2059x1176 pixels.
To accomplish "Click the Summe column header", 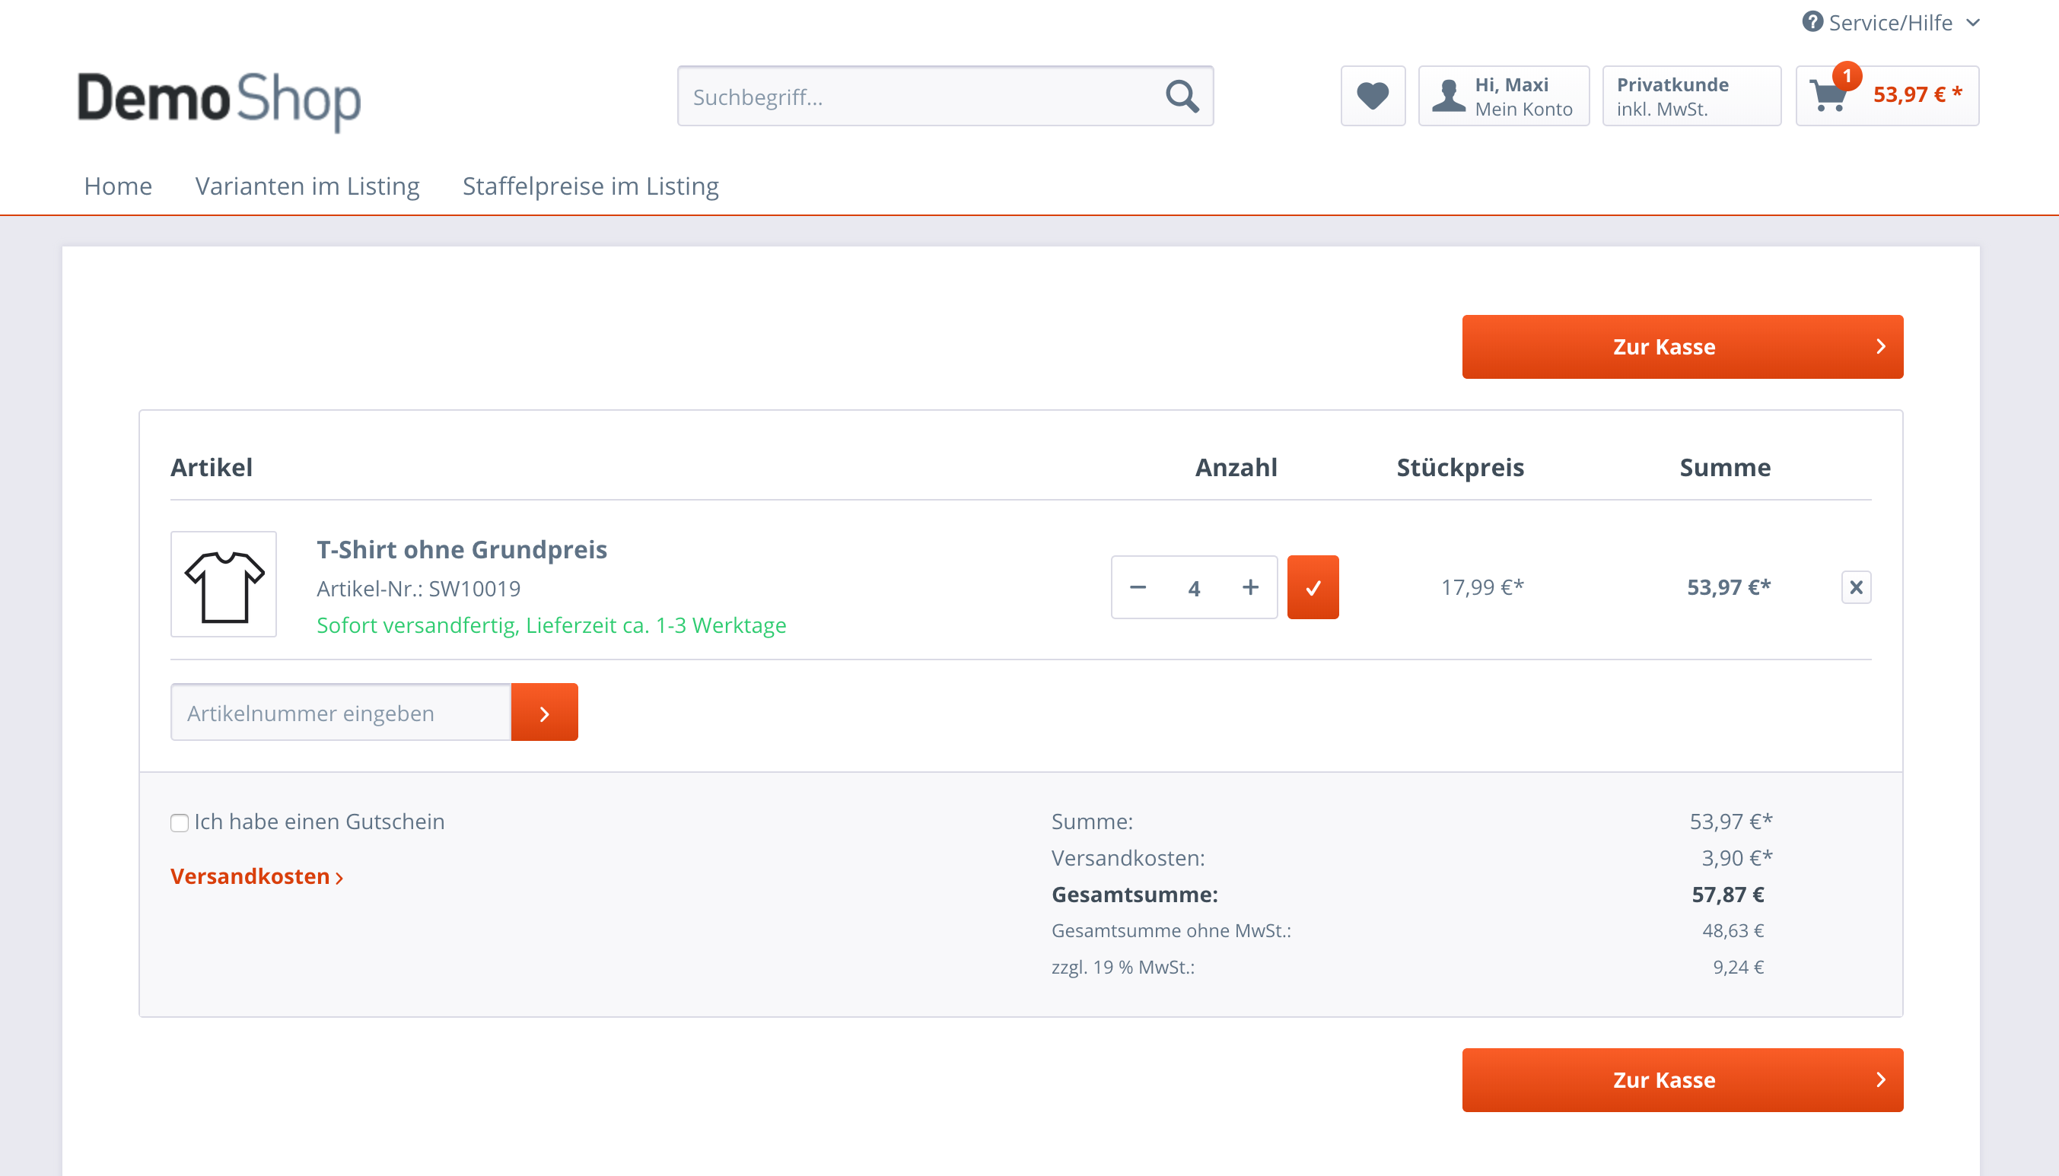I will (1725, 468).
